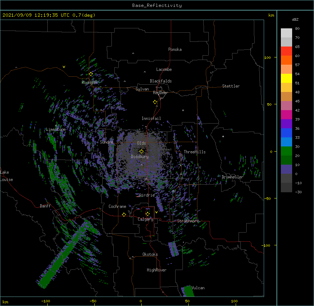
Task: Click the Airdrie city label
Action: (147, 195)
